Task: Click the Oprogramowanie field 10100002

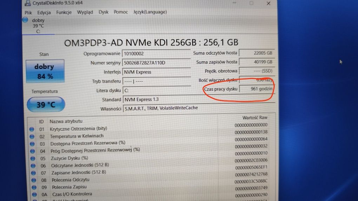Action: pos(157,54)
